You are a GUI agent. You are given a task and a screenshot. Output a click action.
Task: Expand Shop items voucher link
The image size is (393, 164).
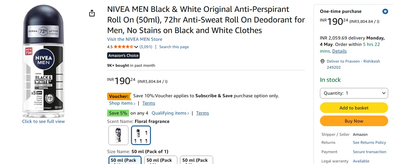(x=122, y=103)
